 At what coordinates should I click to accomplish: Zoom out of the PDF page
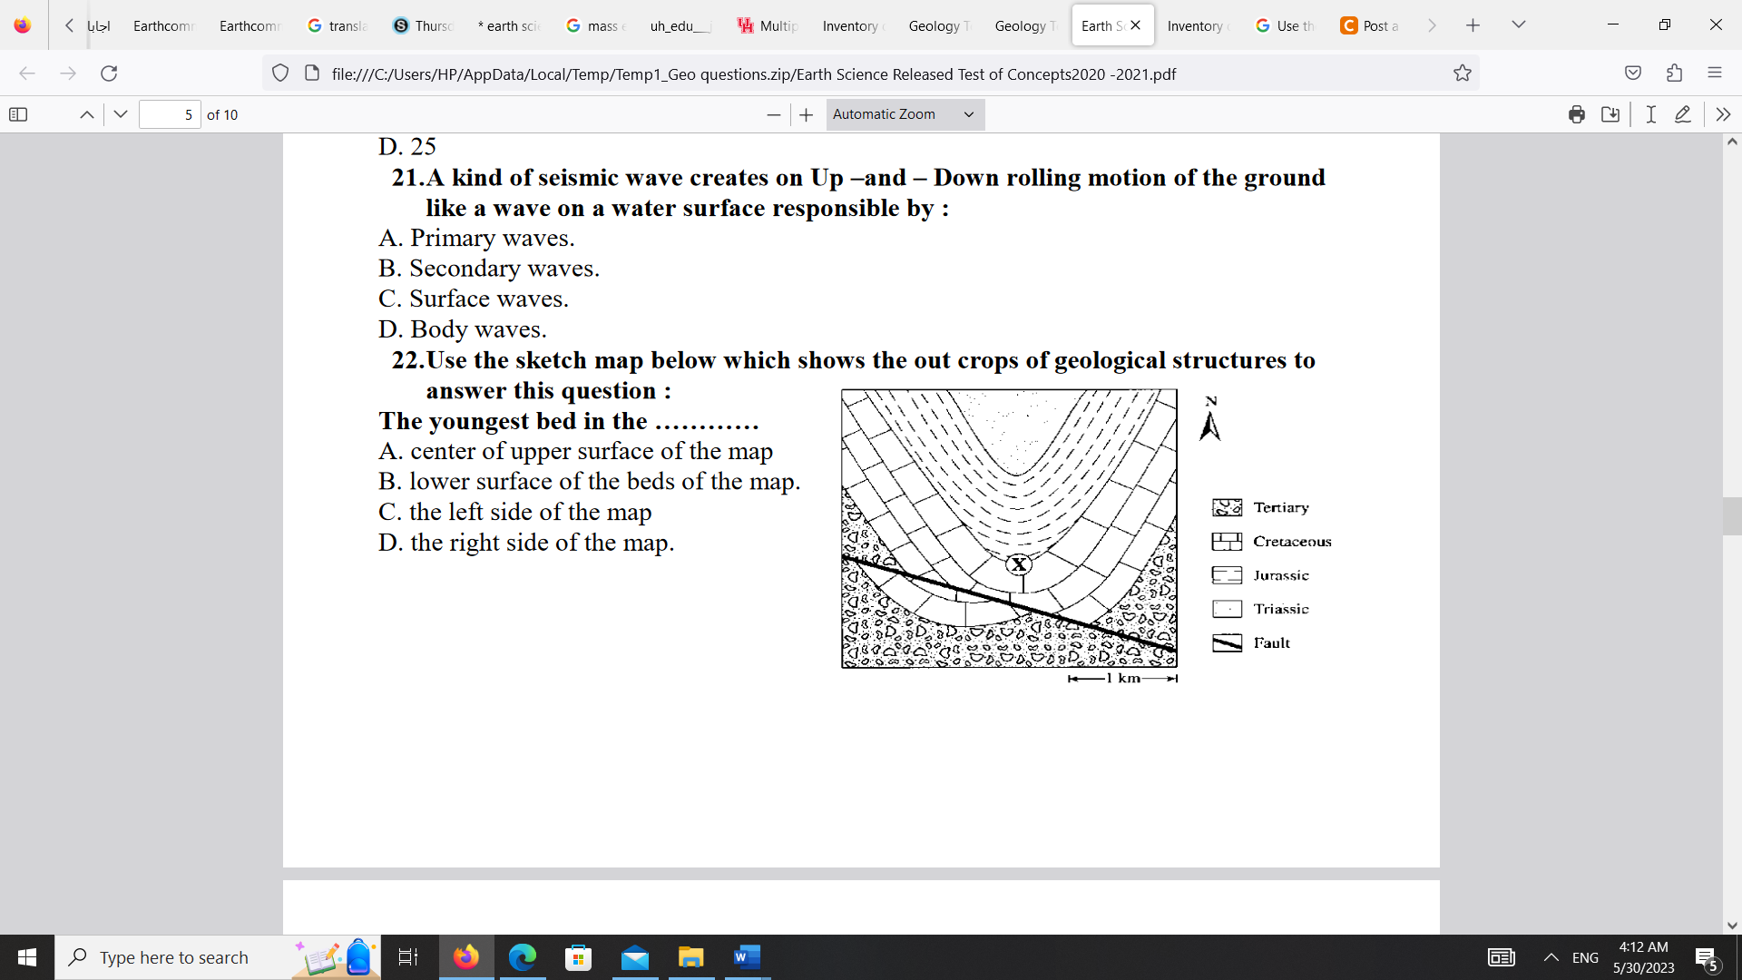pos(773,114)
